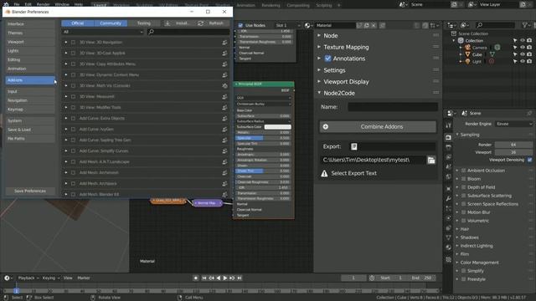The width and height of the screenshot is (536, 301).
Task: Toggle the Official add-ons filter
Action: [78, 23]
